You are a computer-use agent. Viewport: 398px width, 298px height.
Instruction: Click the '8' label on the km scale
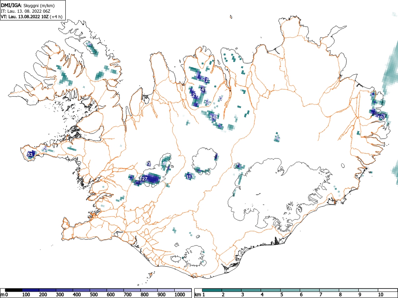pyautogui.click(x=340, y=295)
